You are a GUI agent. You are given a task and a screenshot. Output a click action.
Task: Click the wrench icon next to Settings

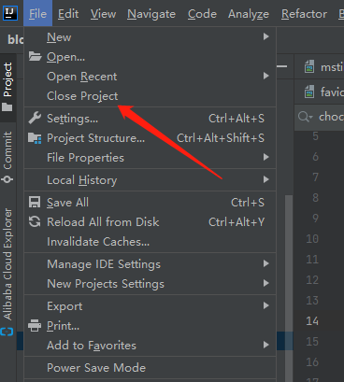(x=35, y=118)
